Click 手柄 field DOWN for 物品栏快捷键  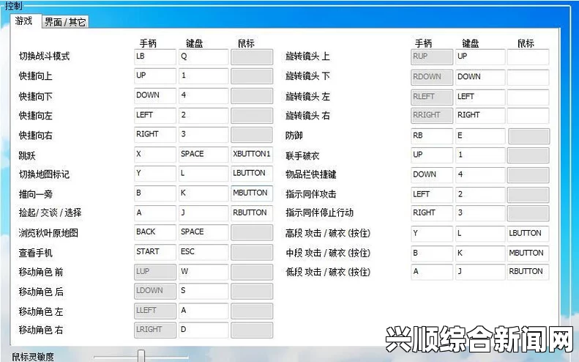click(432, 175)
